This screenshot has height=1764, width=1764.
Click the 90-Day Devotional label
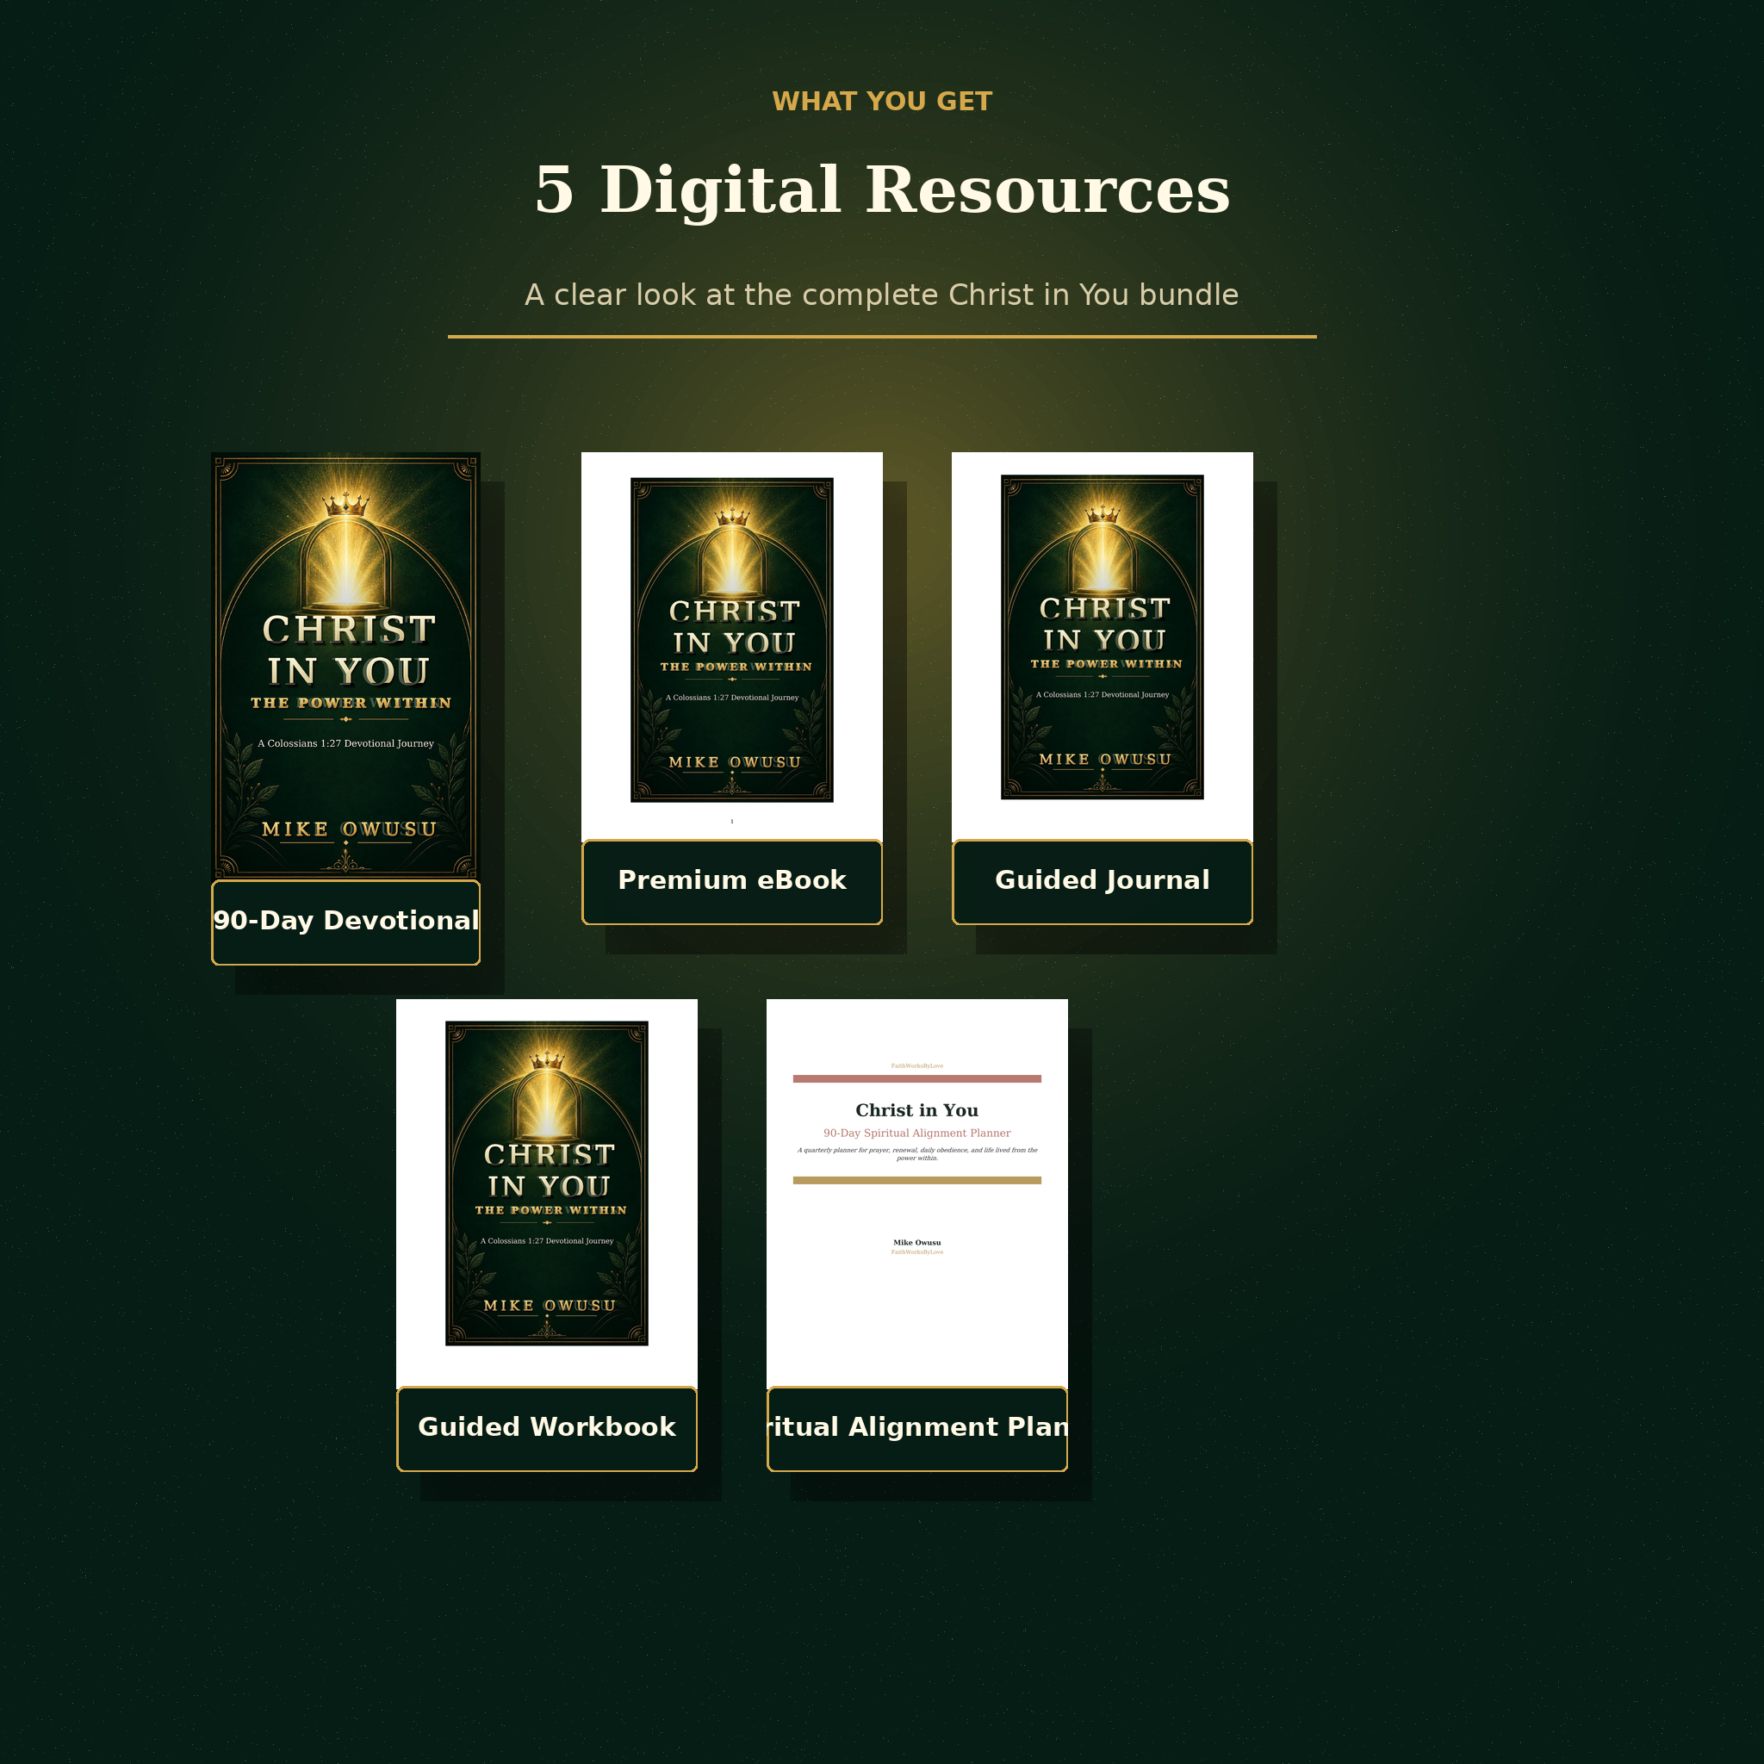(x=345, y=922)
